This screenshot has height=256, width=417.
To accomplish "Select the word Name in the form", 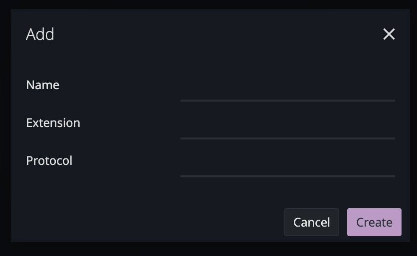I will coord(42,85).
